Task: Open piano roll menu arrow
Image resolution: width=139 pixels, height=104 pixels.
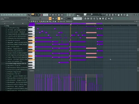Action: (30, 21)
